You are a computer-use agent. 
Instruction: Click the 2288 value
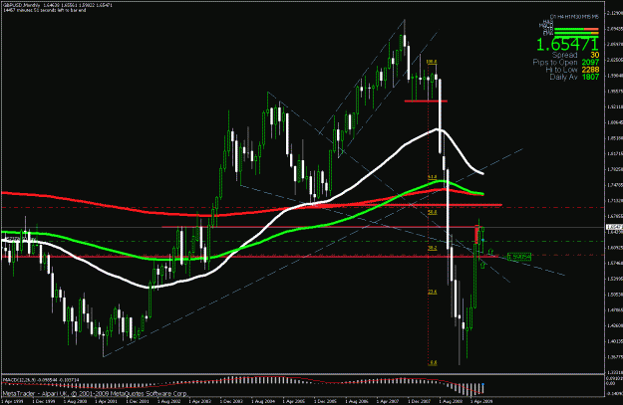point(590,70)
